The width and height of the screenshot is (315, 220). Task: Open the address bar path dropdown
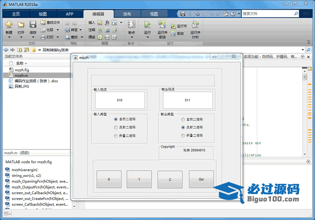click(x=303, y=50)
